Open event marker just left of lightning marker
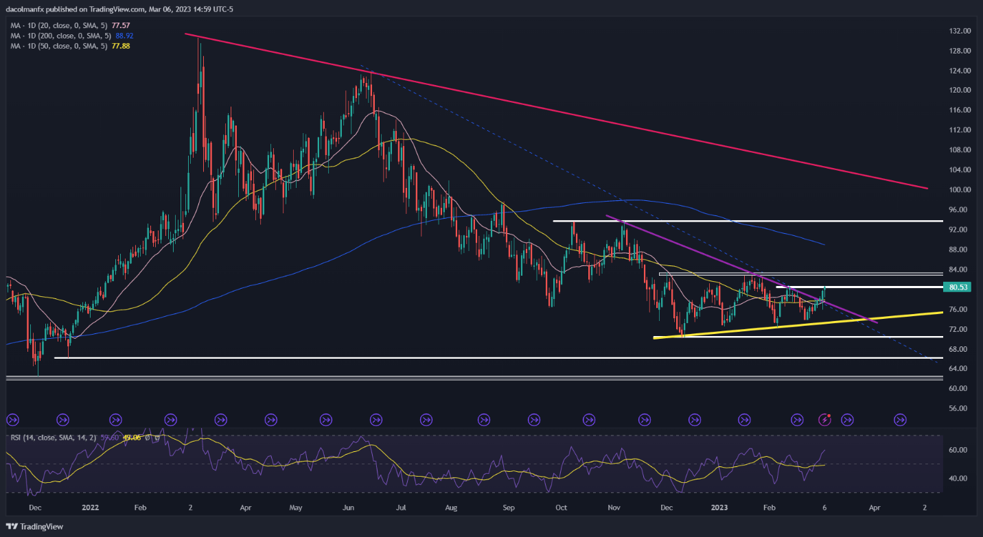The width and height of the screenshot is (983, 537). tap(797, 419)
